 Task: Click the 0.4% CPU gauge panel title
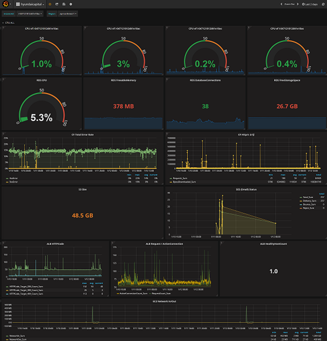pos(287,29)
